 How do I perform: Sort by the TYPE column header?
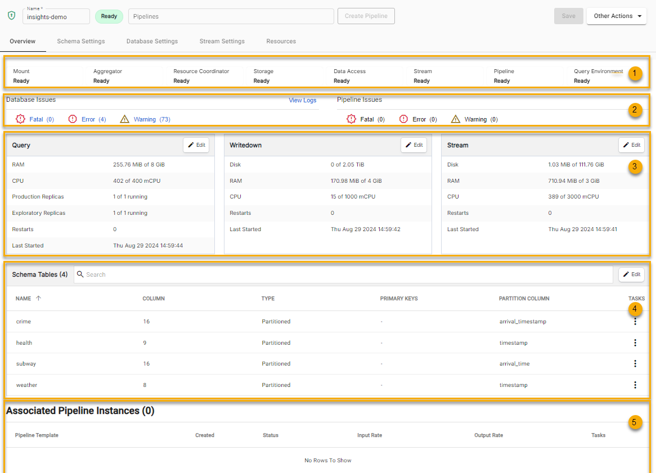point(268,298)
